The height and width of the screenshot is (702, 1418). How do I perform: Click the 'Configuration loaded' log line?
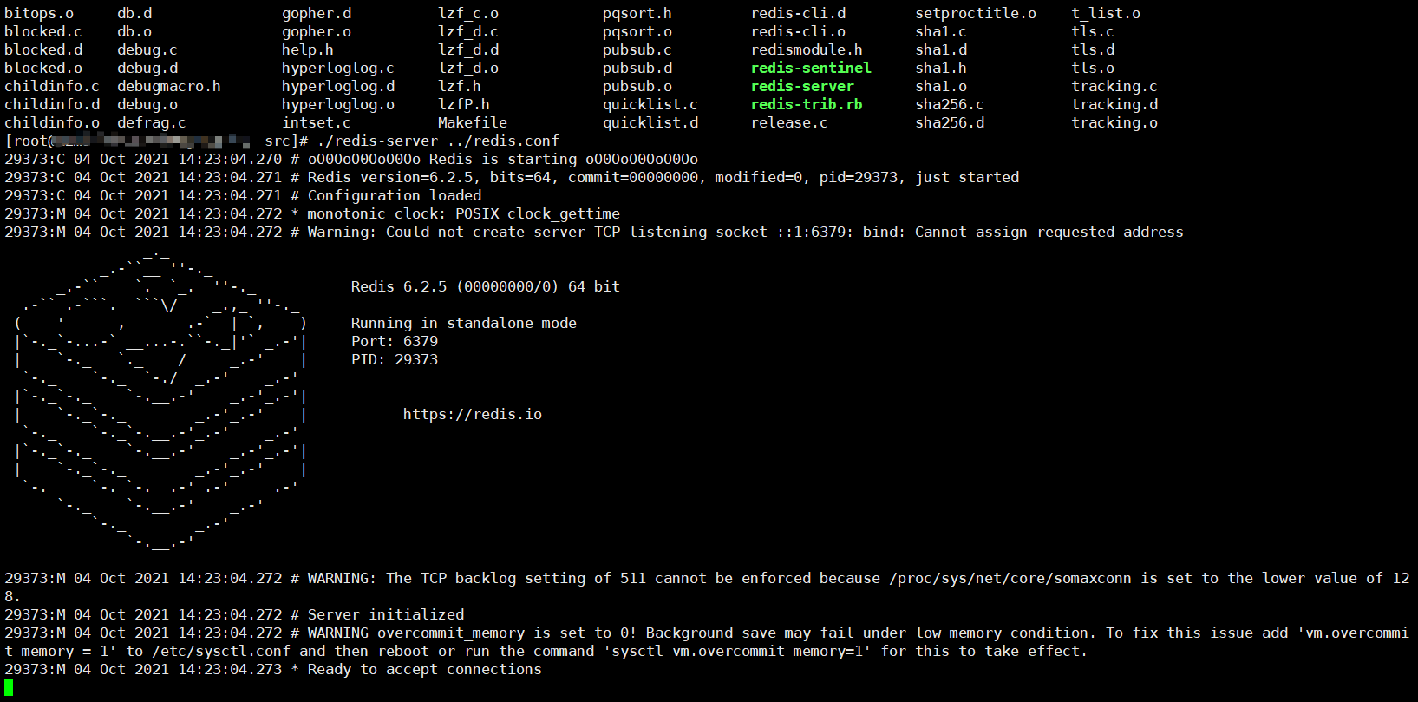(x=243, y=195)
